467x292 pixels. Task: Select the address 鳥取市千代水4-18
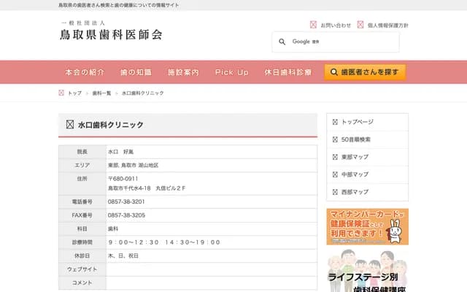click(x=129, y=188)
